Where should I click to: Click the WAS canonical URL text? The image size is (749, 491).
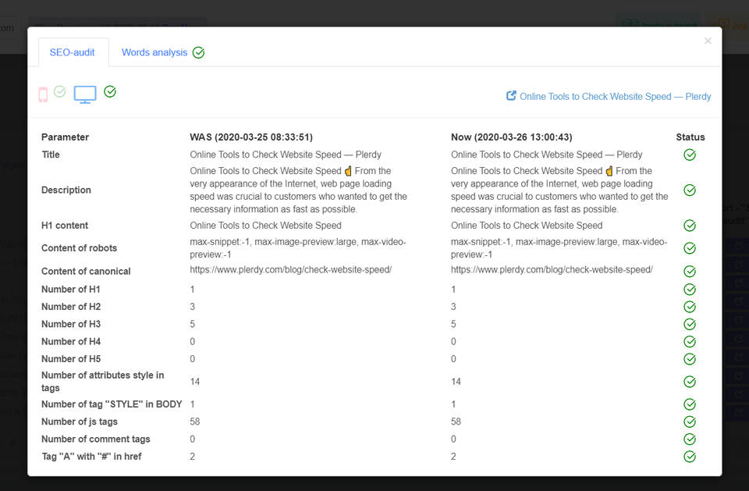[290, 270]
